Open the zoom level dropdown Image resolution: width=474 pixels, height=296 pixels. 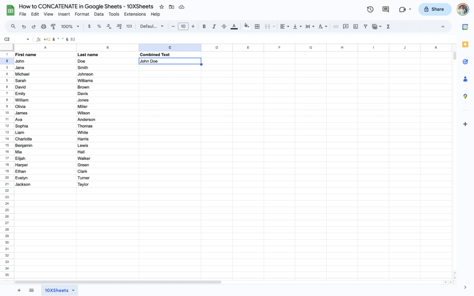coord(69,26)
